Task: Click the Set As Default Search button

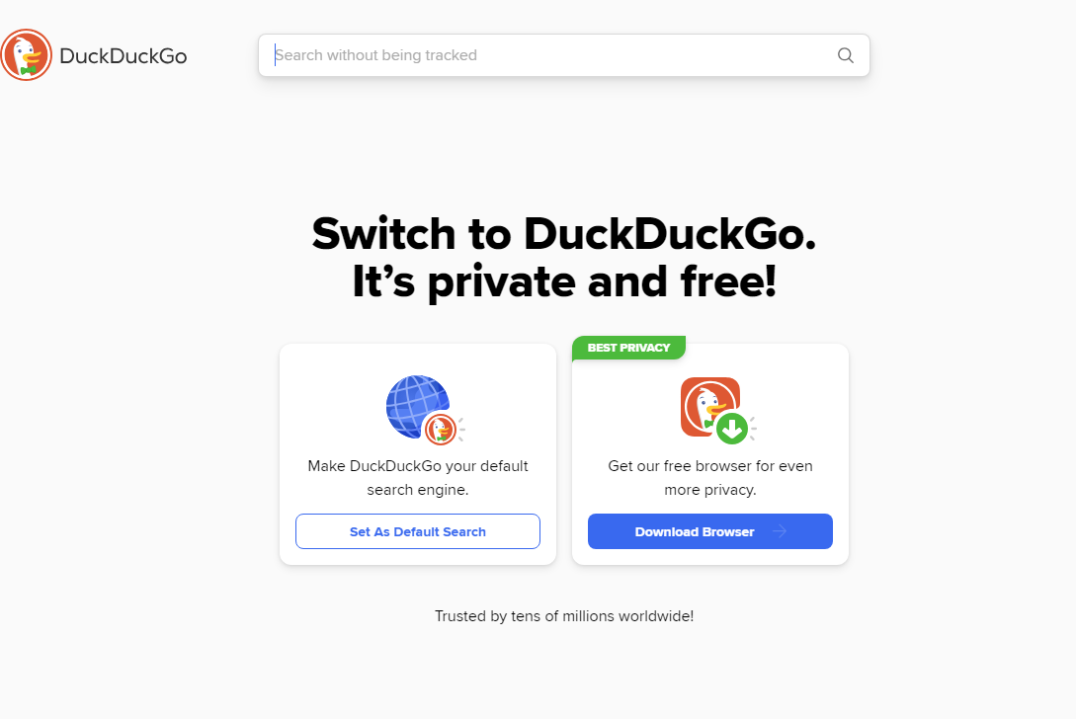Action: click(418, 531)
